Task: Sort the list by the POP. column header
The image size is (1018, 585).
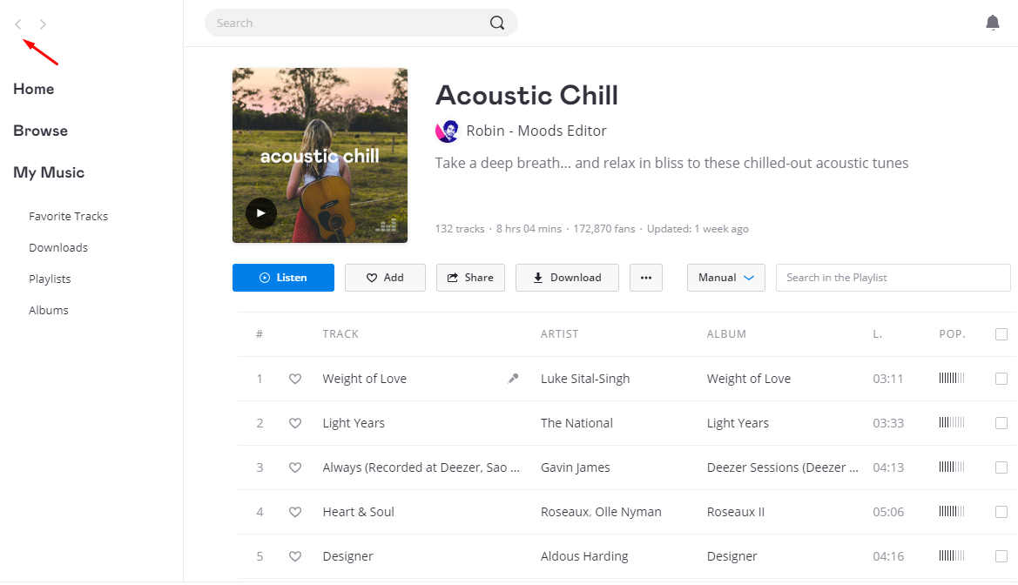Action: click(952, 333)
